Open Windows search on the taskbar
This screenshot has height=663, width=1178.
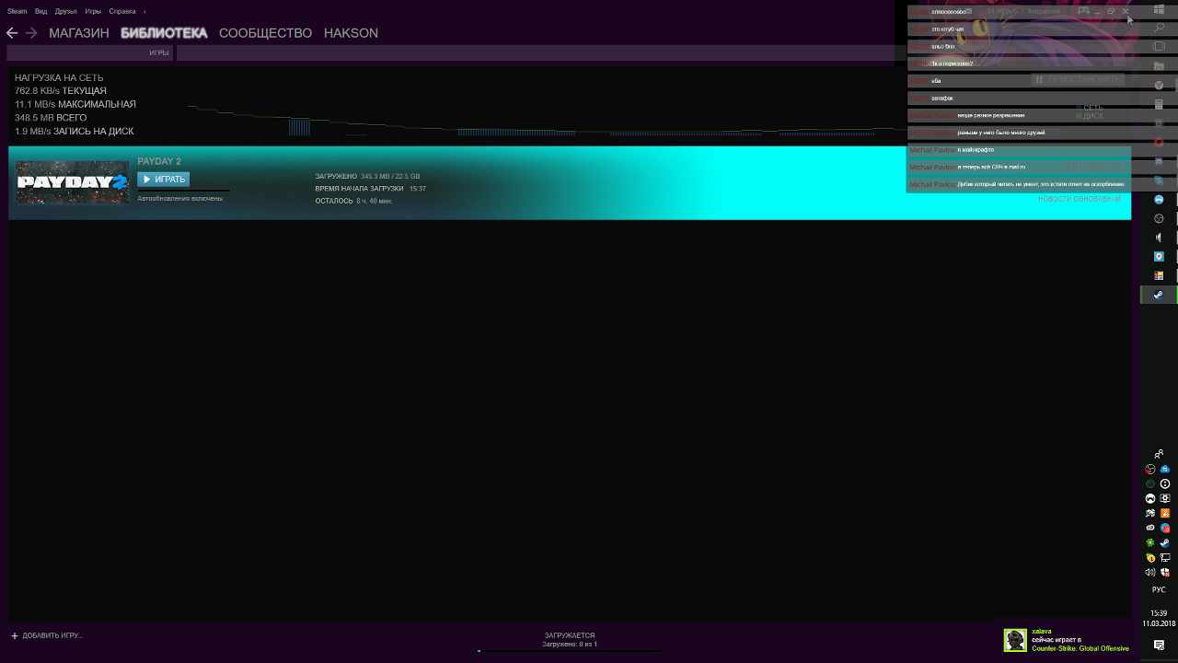(1159, 29)
